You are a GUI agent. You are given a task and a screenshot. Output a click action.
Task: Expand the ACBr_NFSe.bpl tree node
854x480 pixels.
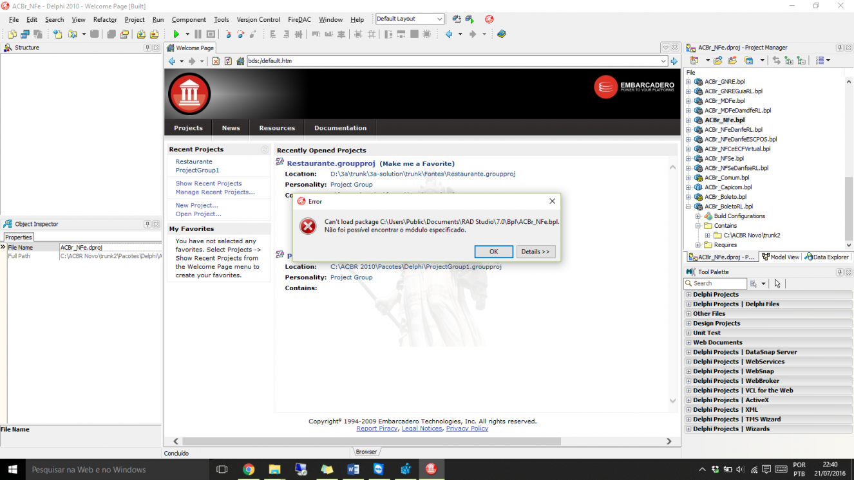[x=688, y=158]
